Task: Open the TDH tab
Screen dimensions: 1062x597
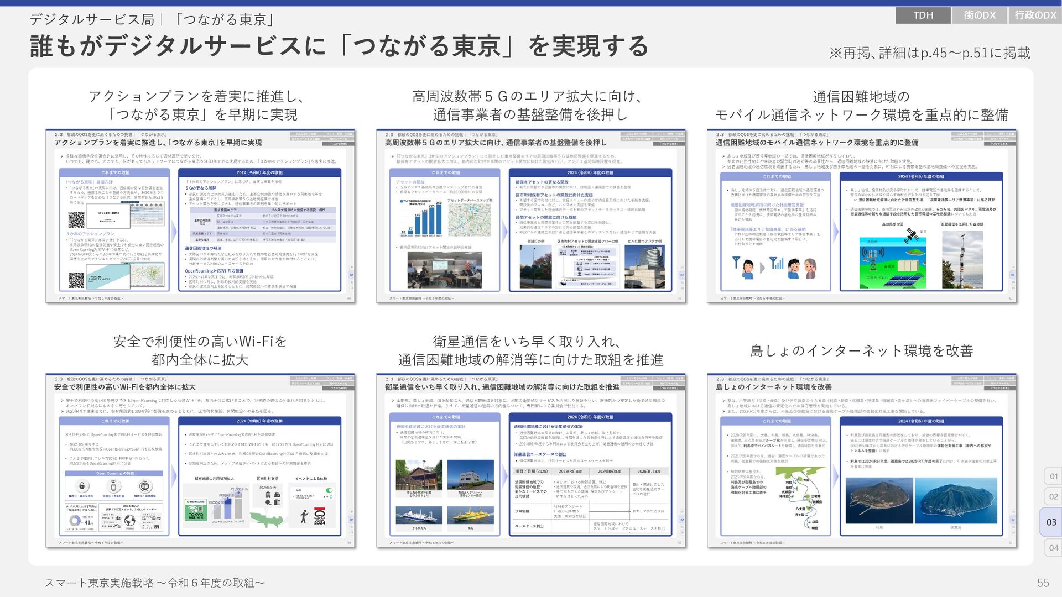Action: pos(923,15)
